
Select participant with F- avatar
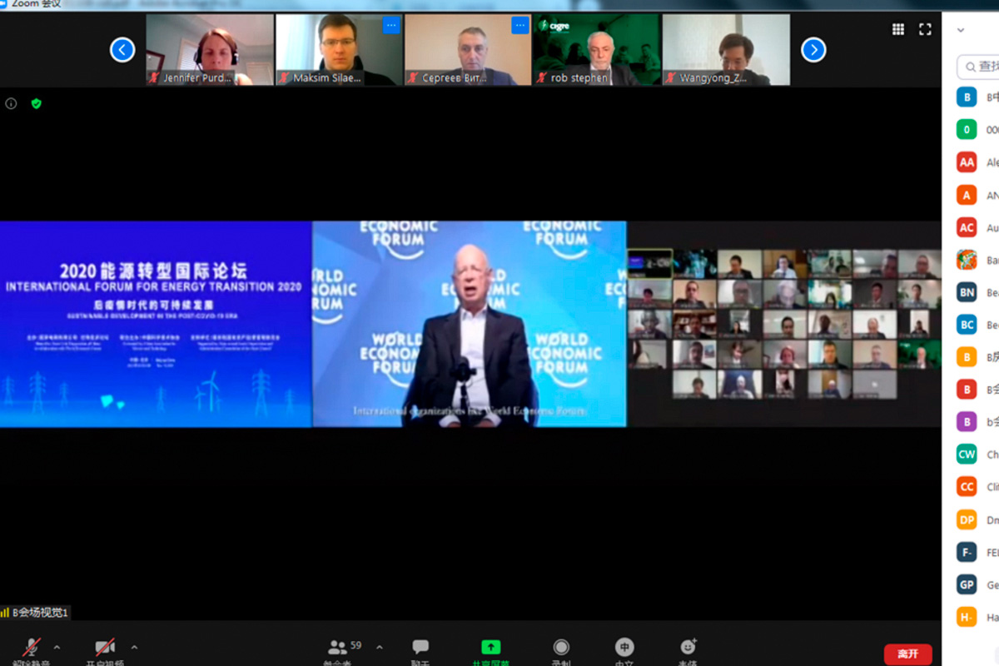coord(967,552)
